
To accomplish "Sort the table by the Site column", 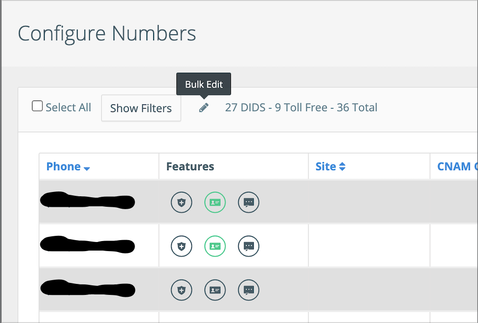I will pyautogui.click(x=331, y=167).
